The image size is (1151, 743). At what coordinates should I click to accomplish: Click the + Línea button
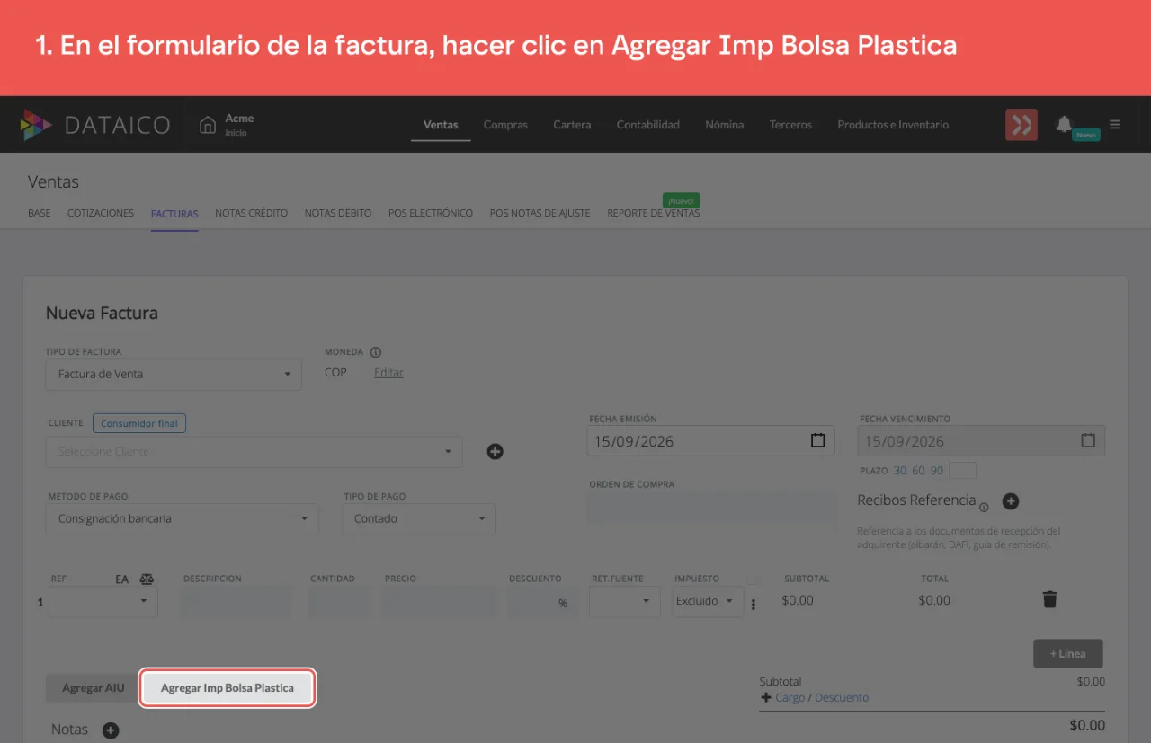(1068, 654)
